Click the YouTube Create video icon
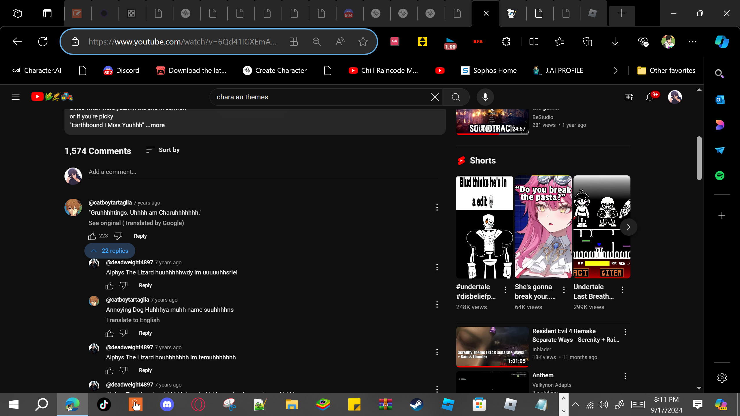 click(x=629, y=97)
